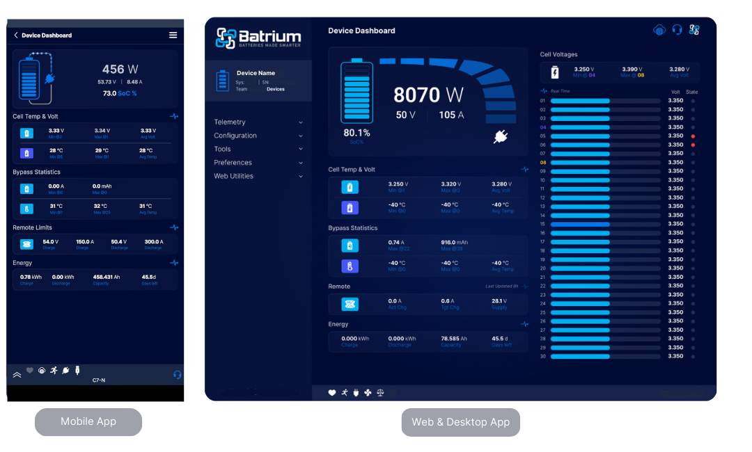Expand mobile bottom bar with double chevron
This screenshot has height=452, width=752.
(17, 374)
